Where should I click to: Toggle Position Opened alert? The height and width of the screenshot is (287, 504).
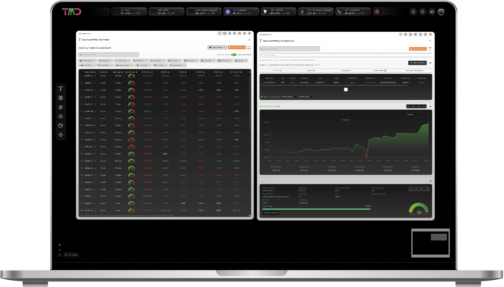pos(295,97)
